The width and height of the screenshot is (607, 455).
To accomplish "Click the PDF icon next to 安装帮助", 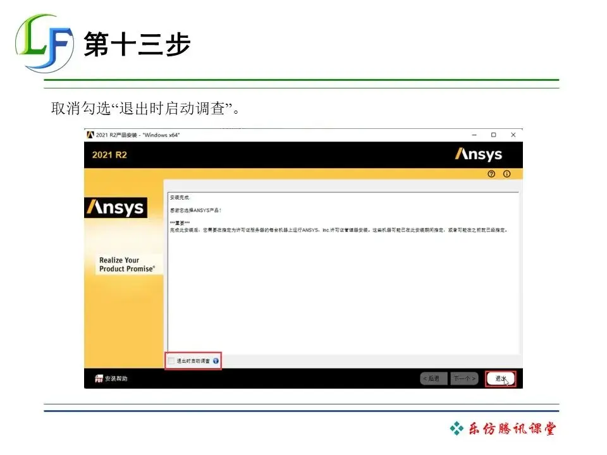I will pyautogui.click(x=99, y=379).
